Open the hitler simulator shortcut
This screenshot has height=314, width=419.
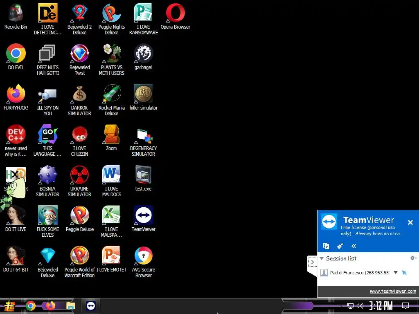point(144,97)
